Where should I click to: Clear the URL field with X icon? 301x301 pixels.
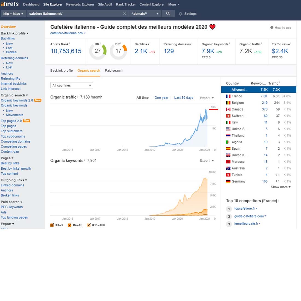point(125,14)
